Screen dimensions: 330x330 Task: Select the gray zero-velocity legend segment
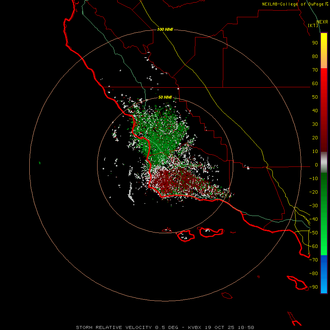pos(324,162)
